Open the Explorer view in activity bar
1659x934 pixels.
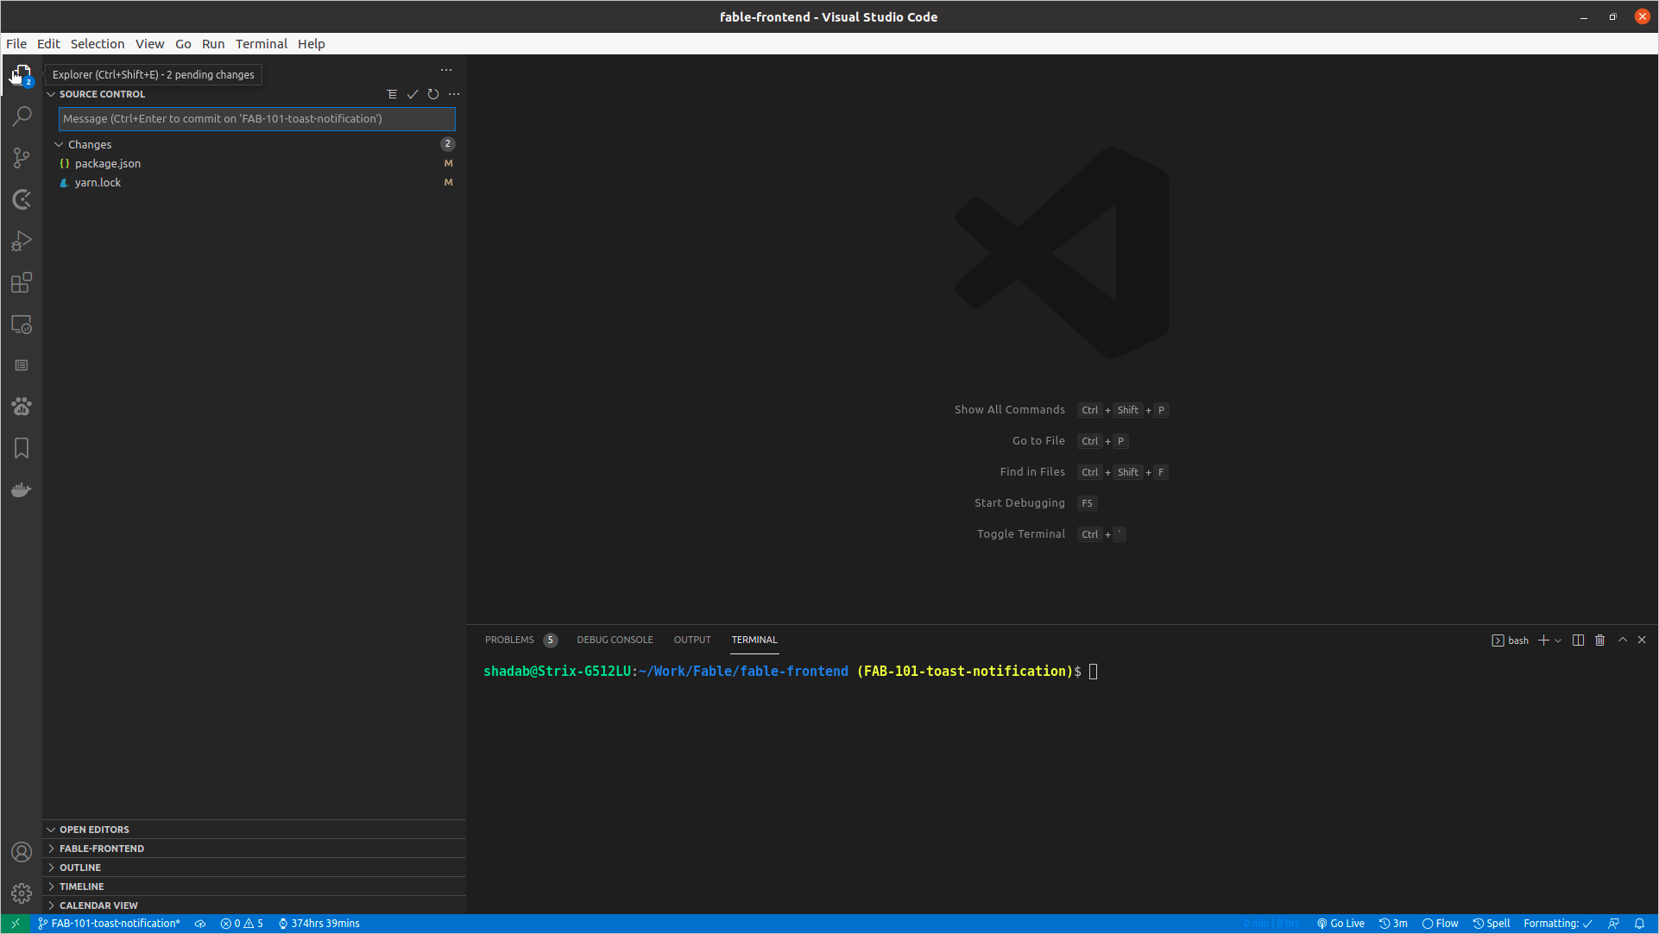pos(22,74)
